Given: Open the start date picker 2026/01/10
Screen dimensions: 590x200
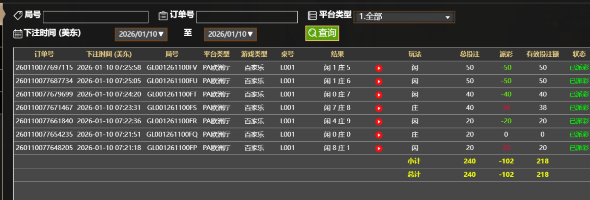Looking at the screenshot, I should point(141,34).
